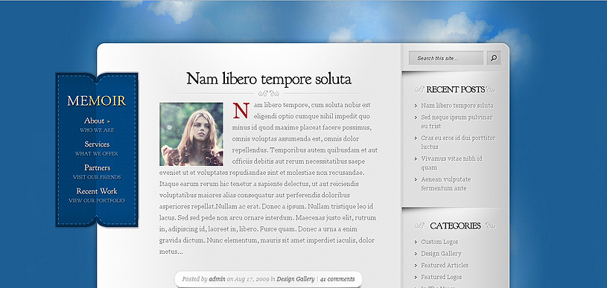Select the Featured Articles category

point(445,265)
